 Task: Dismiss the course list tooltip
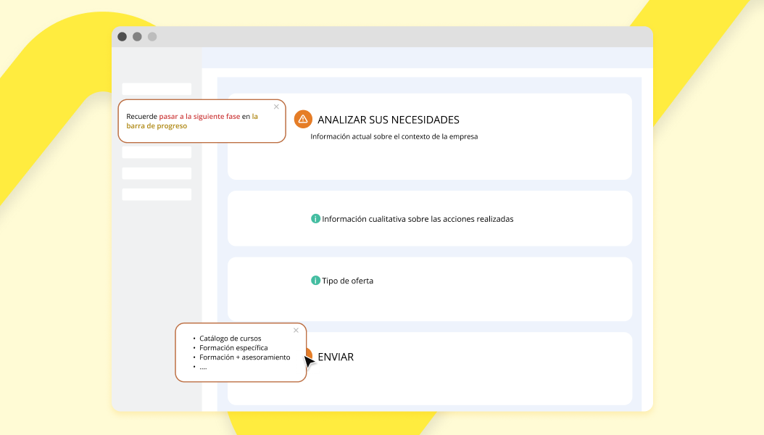tap(296, 330)
